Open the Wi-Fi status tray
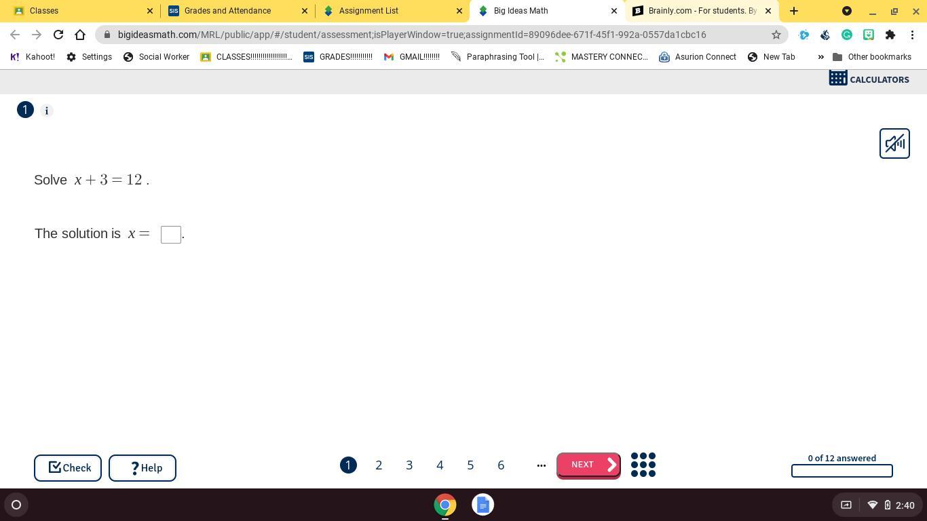The width and height of the screenshot is (927, 521). 873,505
